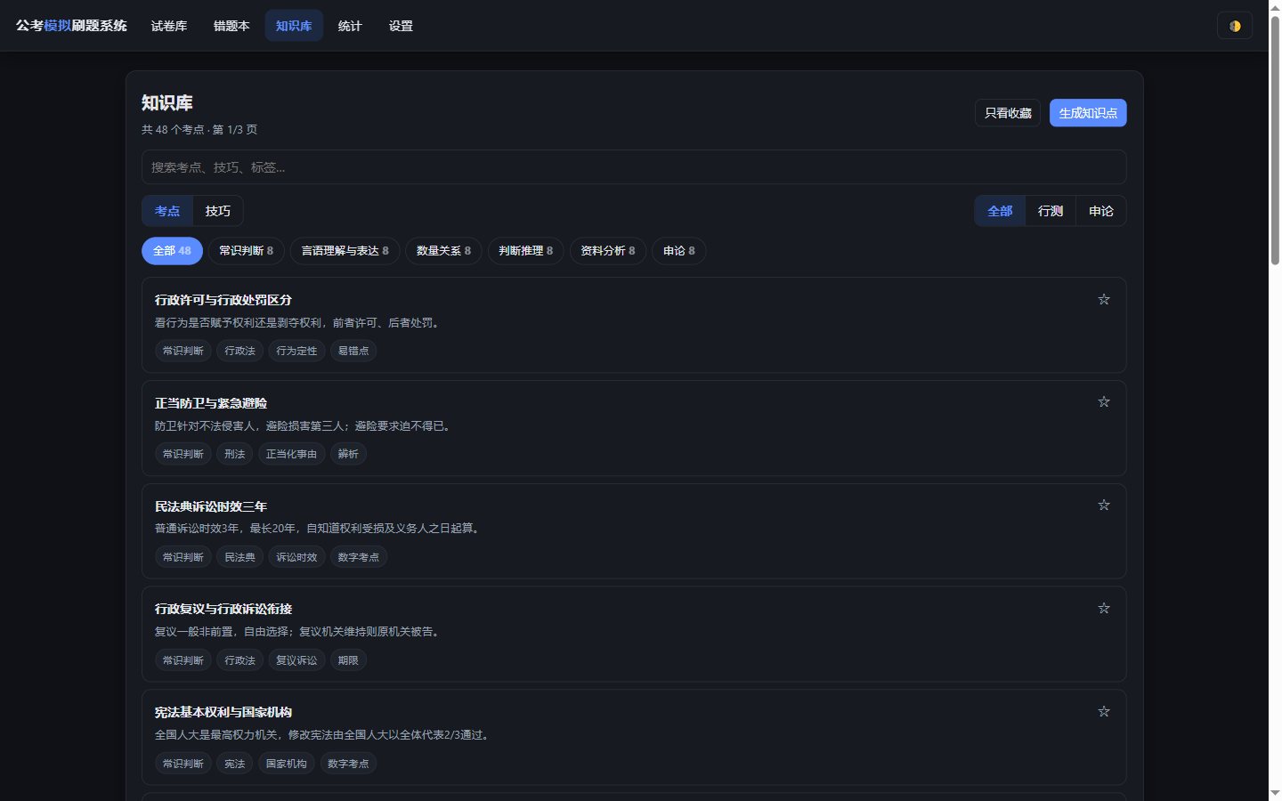
Task: Select the 申论 subject segment on the right
Action: 1101,211
